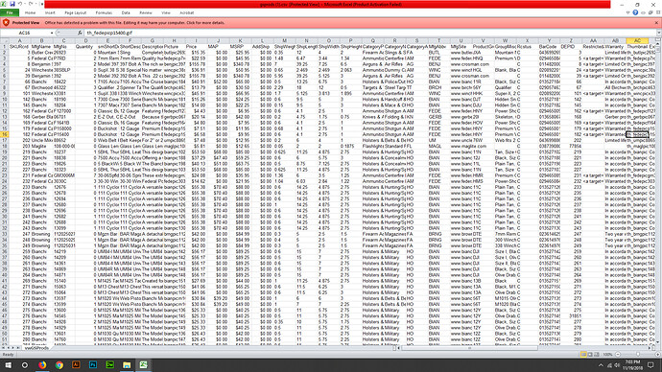662x372 pixels.
Task: Open the File tab
Action: [10, 13]
